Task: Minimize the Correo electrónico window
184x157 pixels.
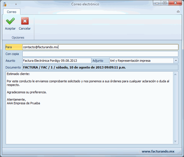Action: (x=158, y=3)
